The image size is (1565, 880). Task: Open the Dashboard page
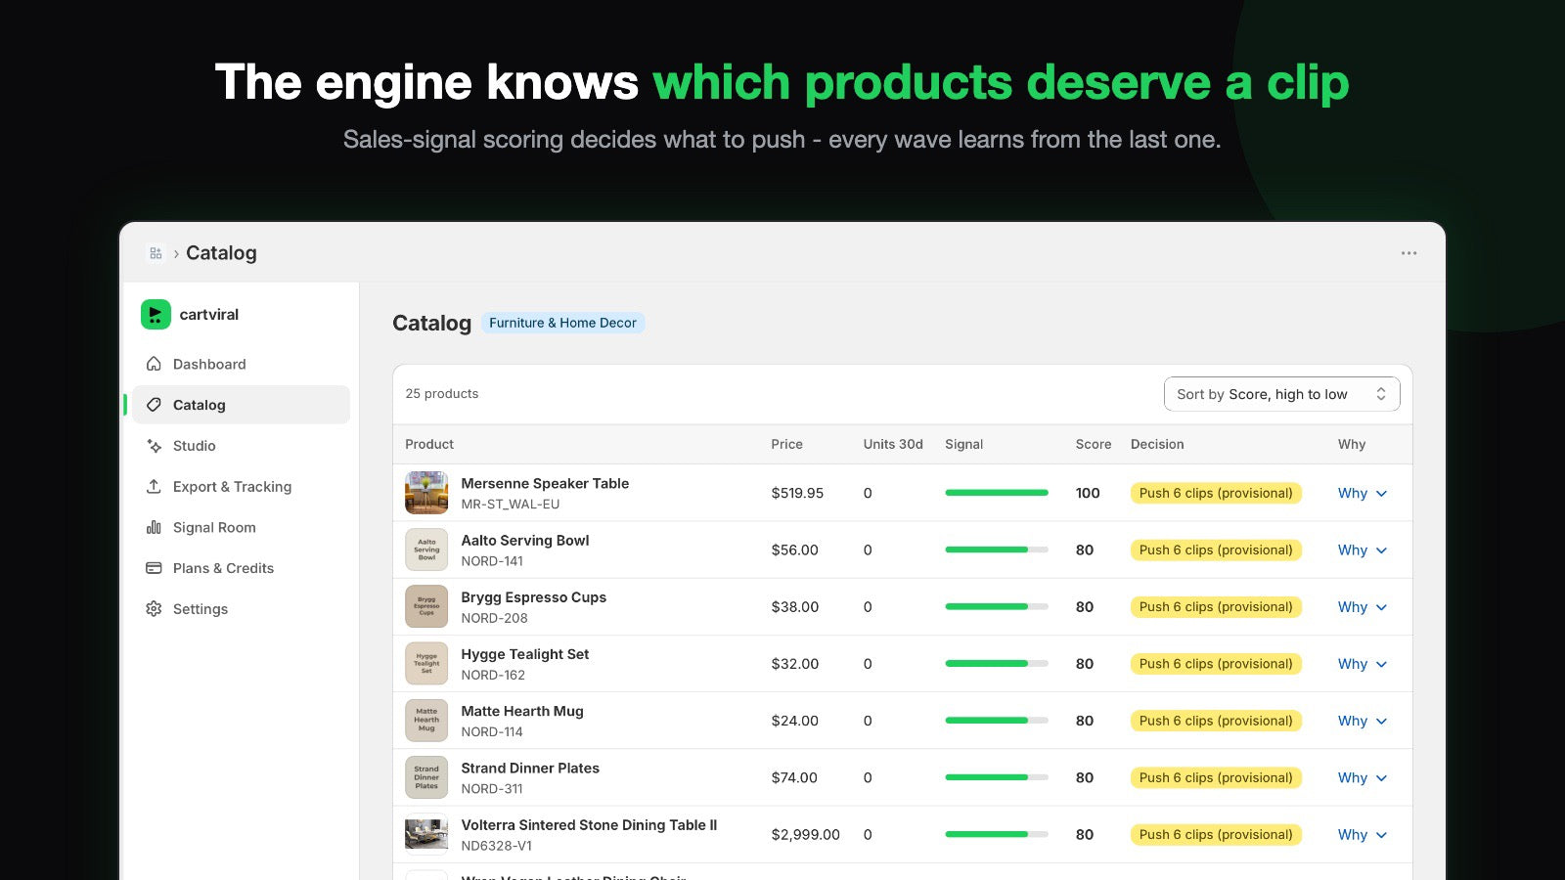point(241,364)
